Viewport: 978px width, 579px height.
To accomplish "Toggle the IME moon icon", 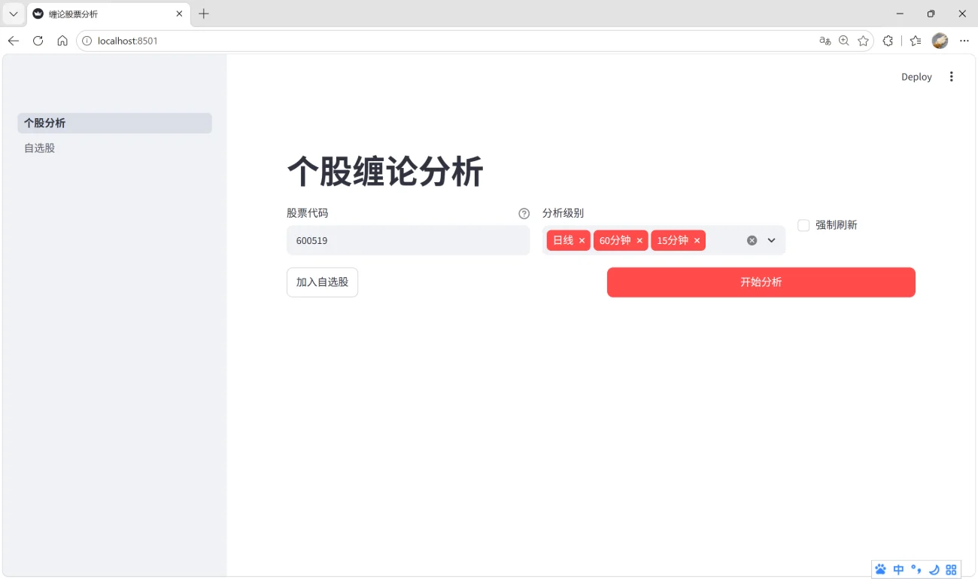I will point(934,570).
